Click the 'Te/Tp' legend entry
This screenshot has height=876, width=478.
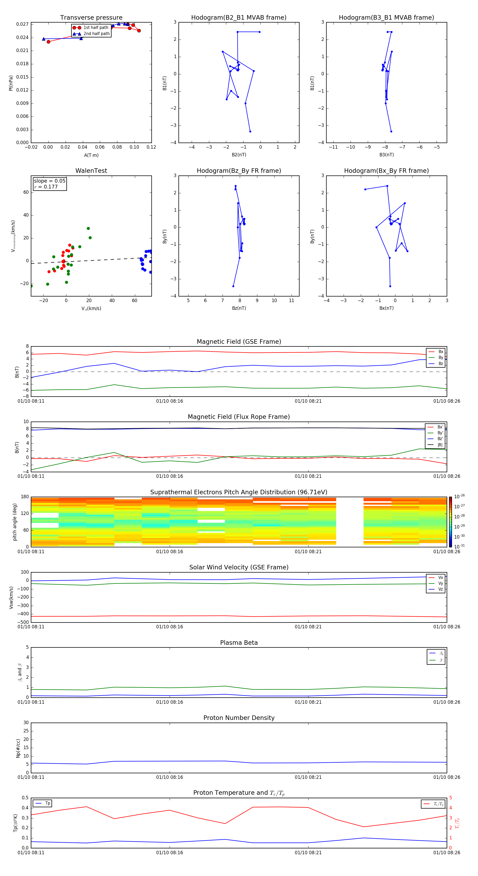(x=433, y=804)
